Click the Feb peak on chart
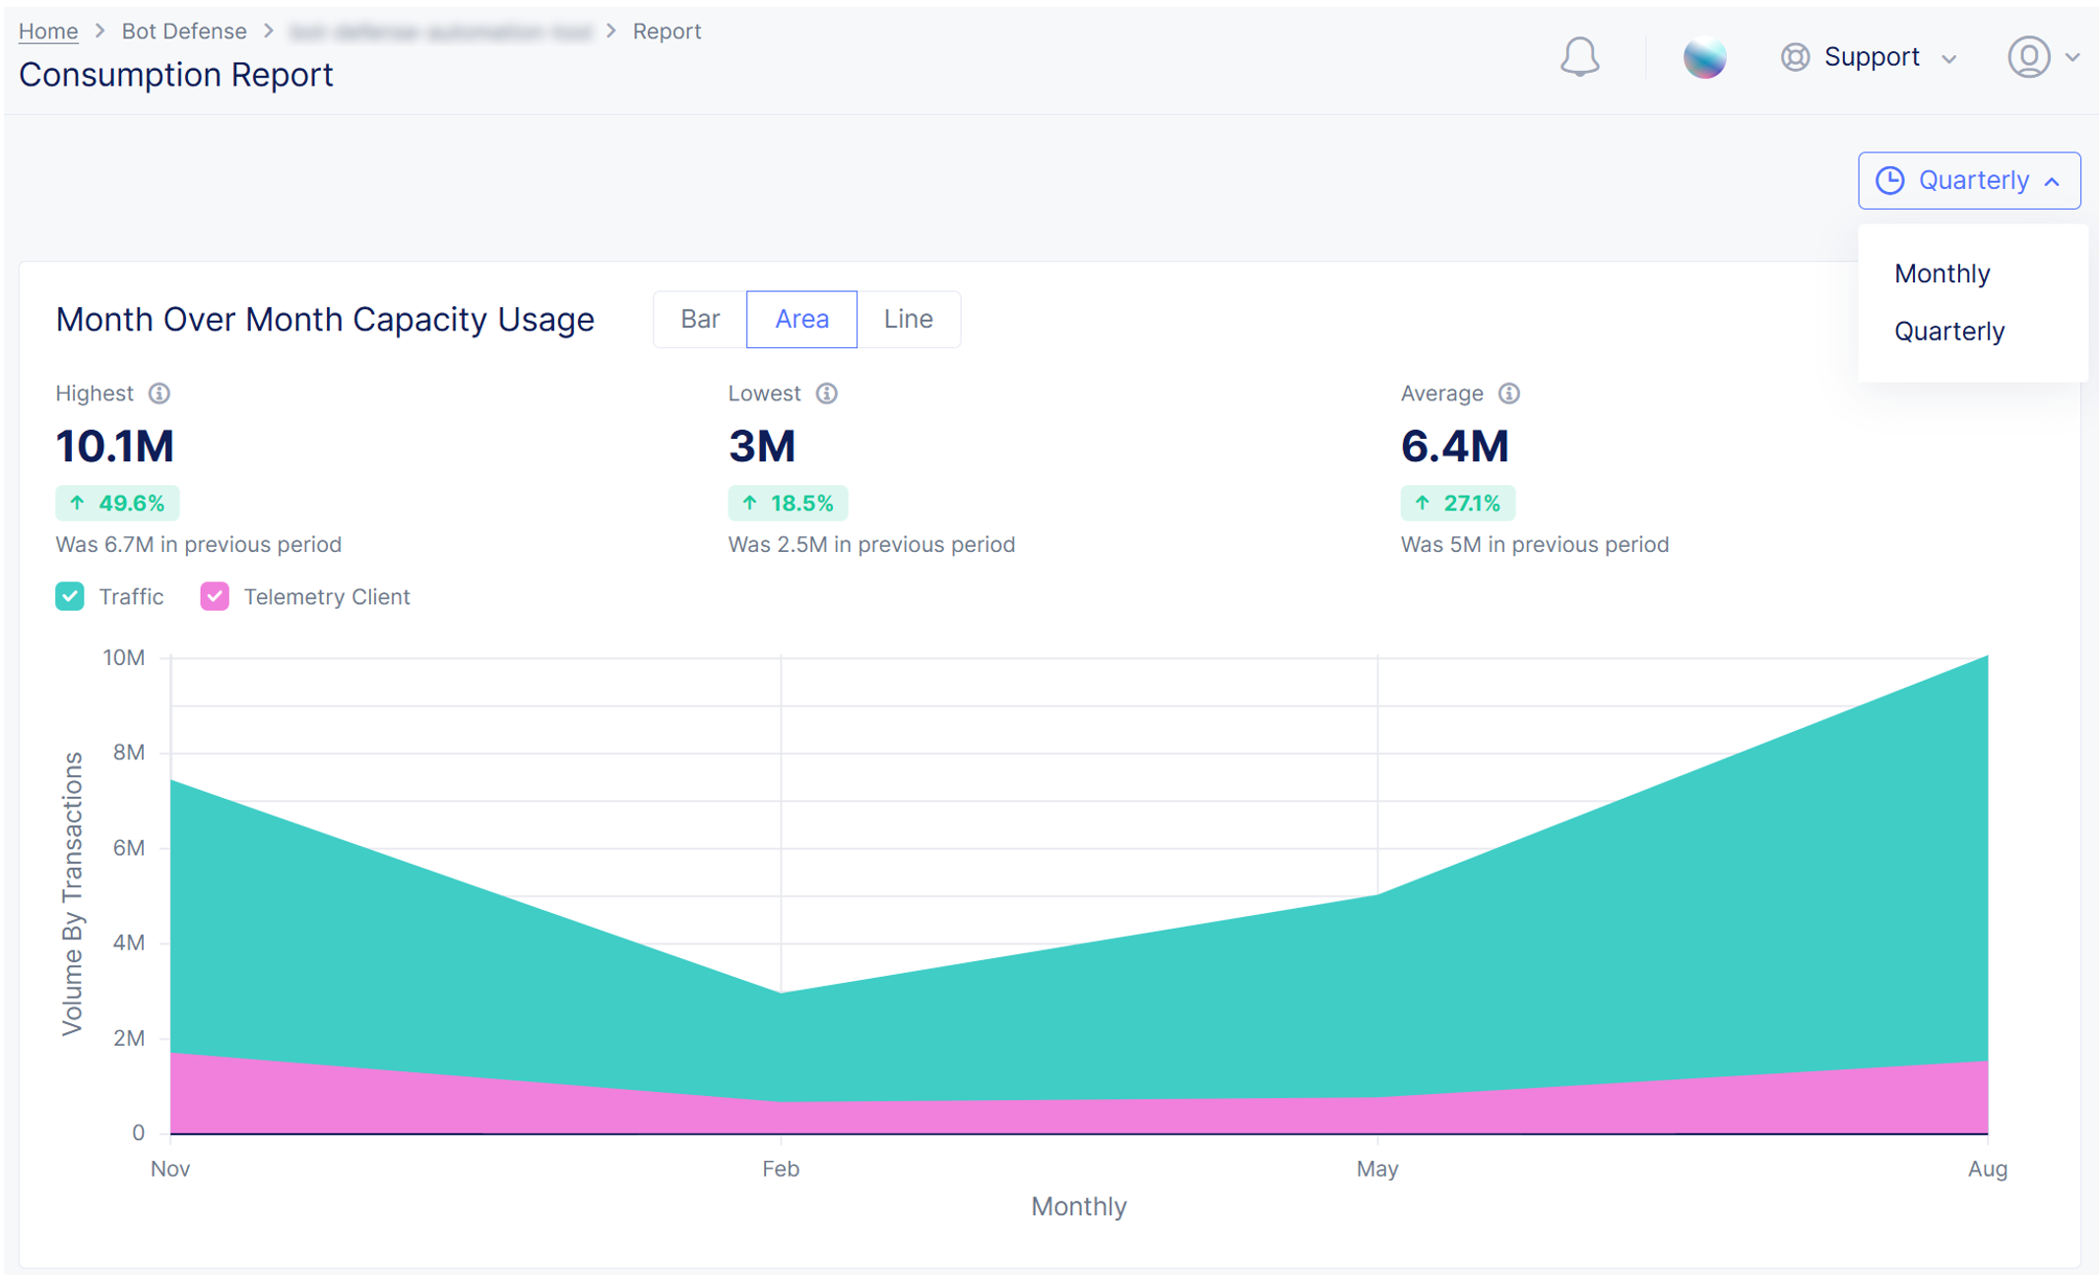2099x1276 pixels. click(781, 992)
